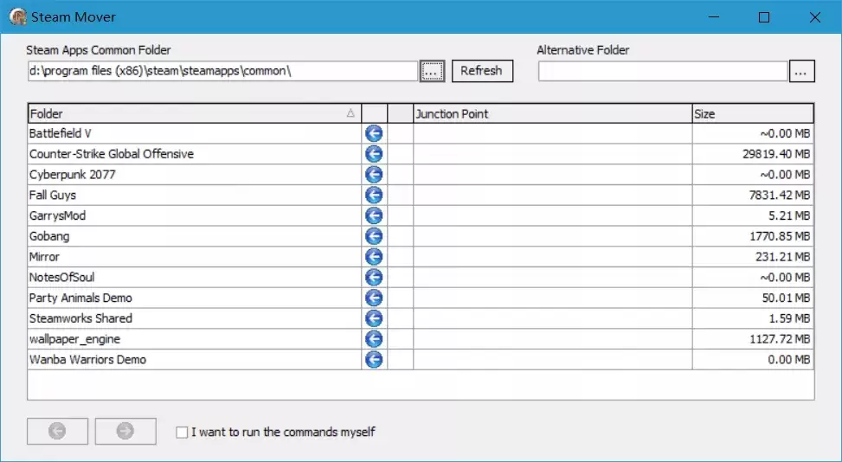This screenshot has width=842, height=462.
Task: Browse for the Alternative Folder
Action: 801,71
